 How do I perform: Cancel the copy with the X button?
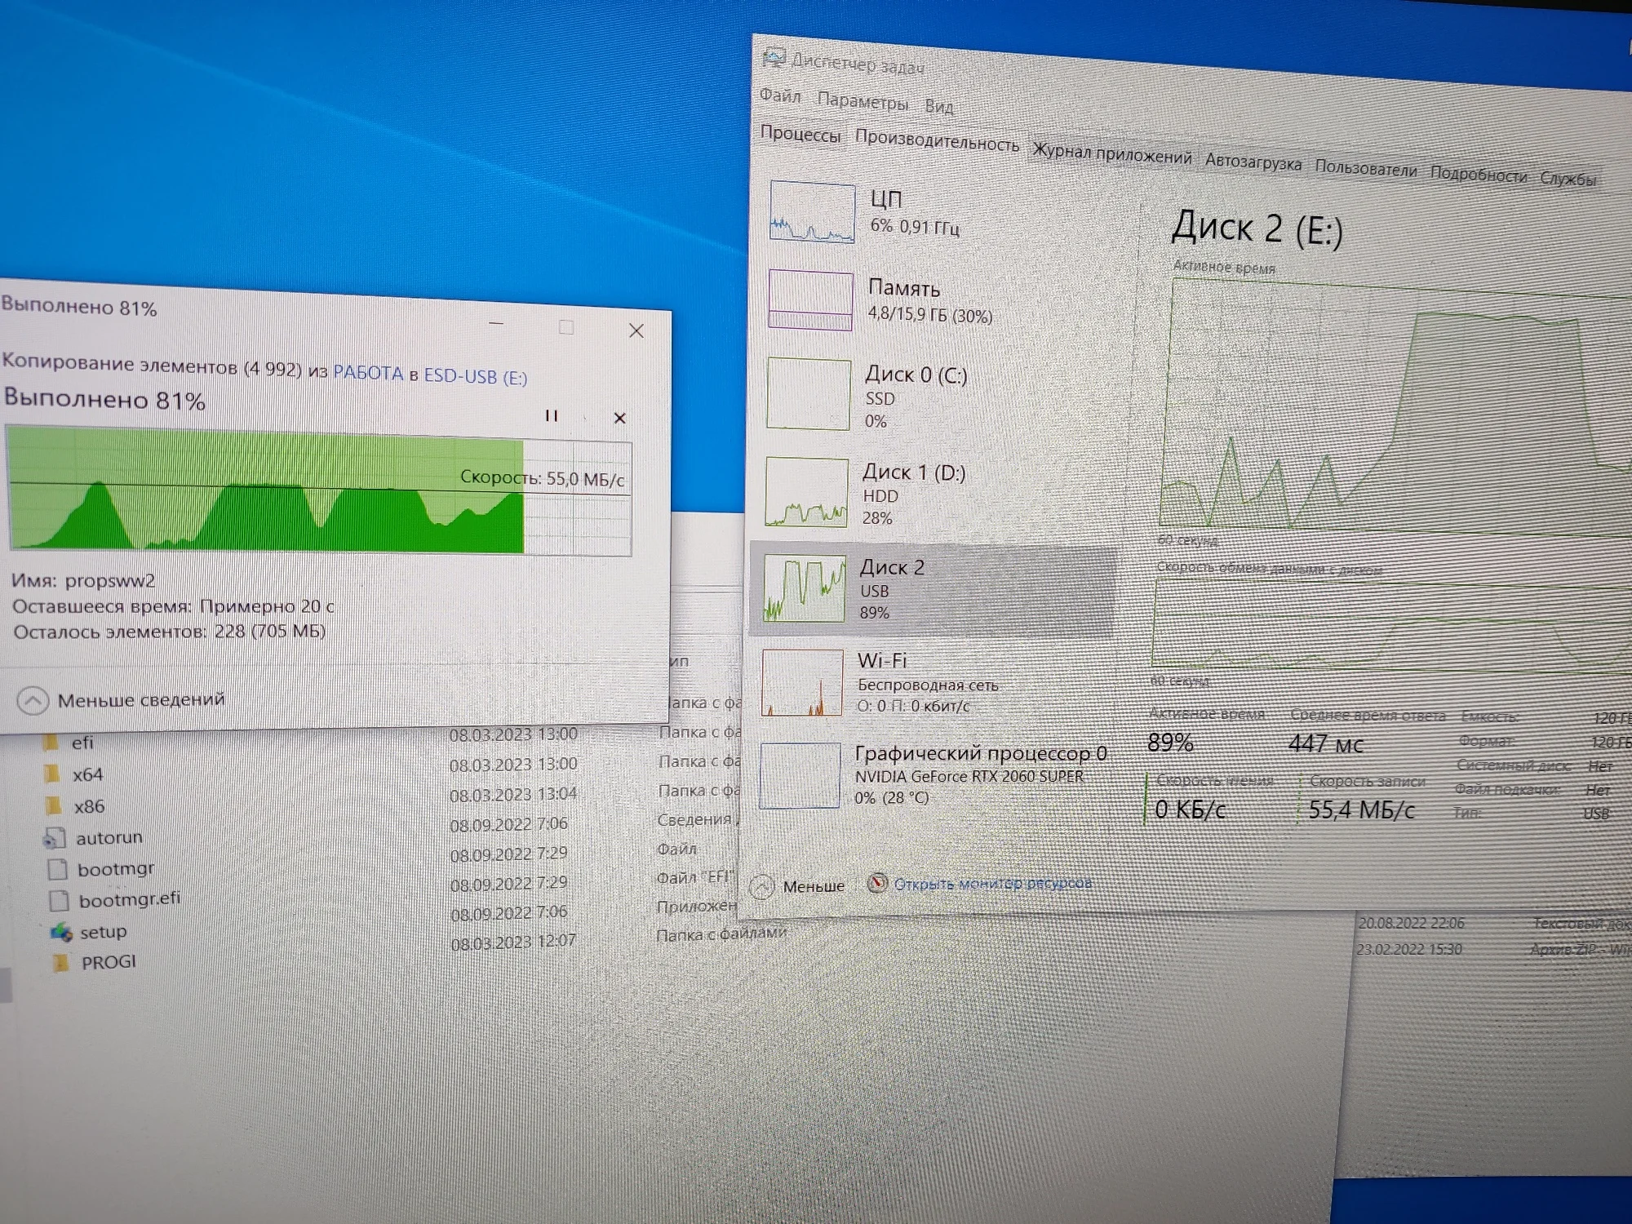[619, 418]
